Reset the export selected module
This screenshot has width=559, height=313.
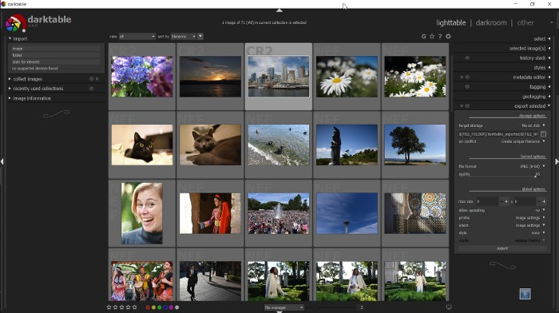pyautogui.click(x=467, y=106)
